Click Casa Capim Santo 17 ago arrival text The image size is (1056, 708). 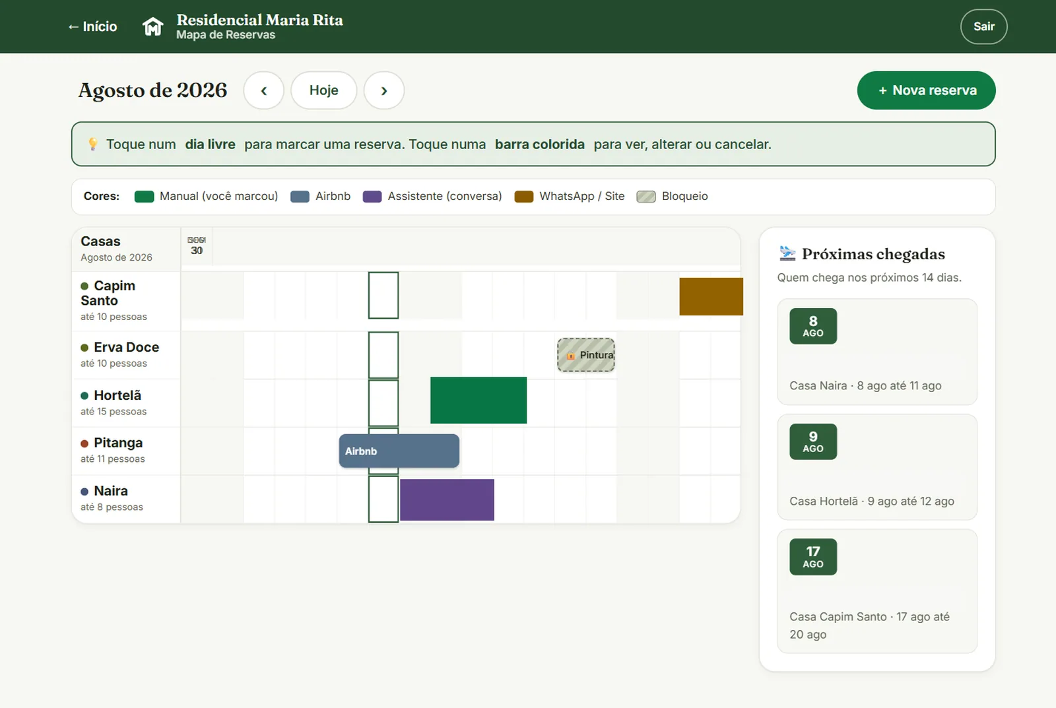[x=869, y=626]
